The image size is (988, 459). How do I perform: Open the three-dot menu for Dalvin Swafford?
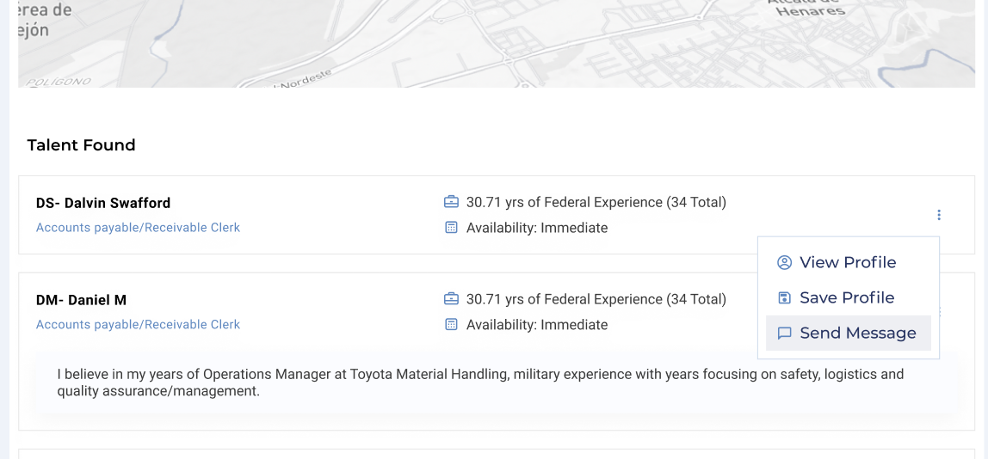click(x=939, y=215)
